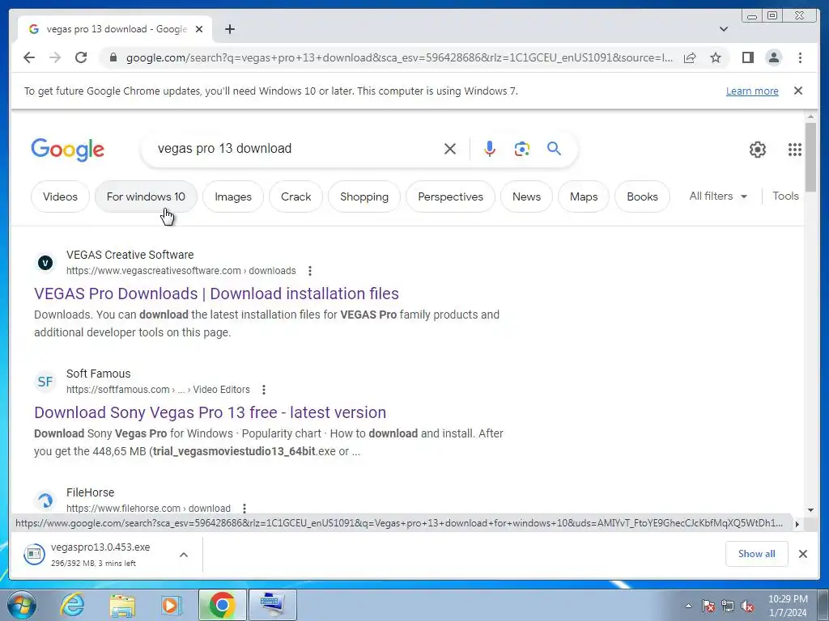This screenshot has height=621, width=829.
Task: Search by image with Google Lens
Action: (x=522, y=149)
